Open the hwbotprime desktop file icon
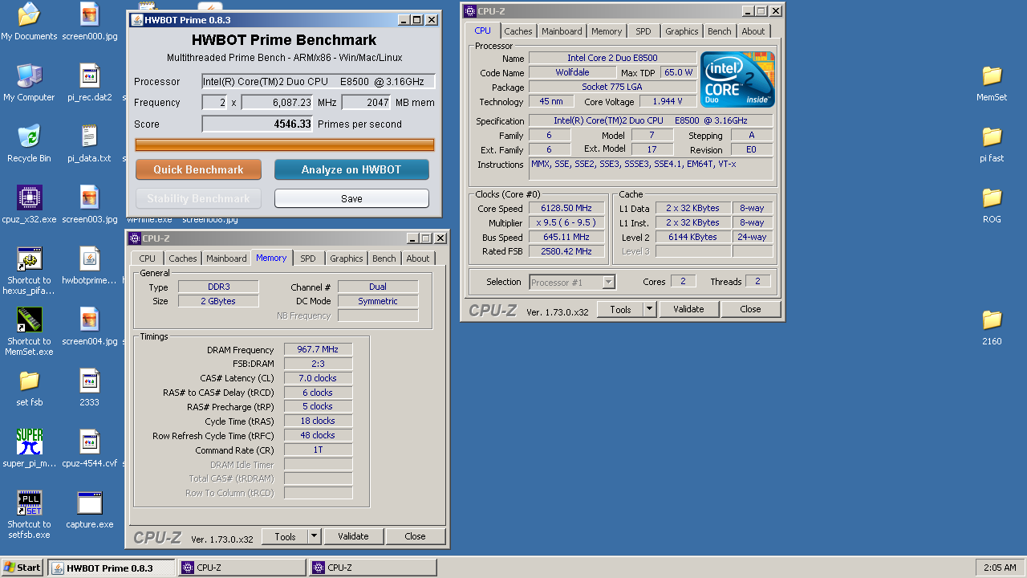Screen dimensions: 1027x578 click(x=89, y=258)
